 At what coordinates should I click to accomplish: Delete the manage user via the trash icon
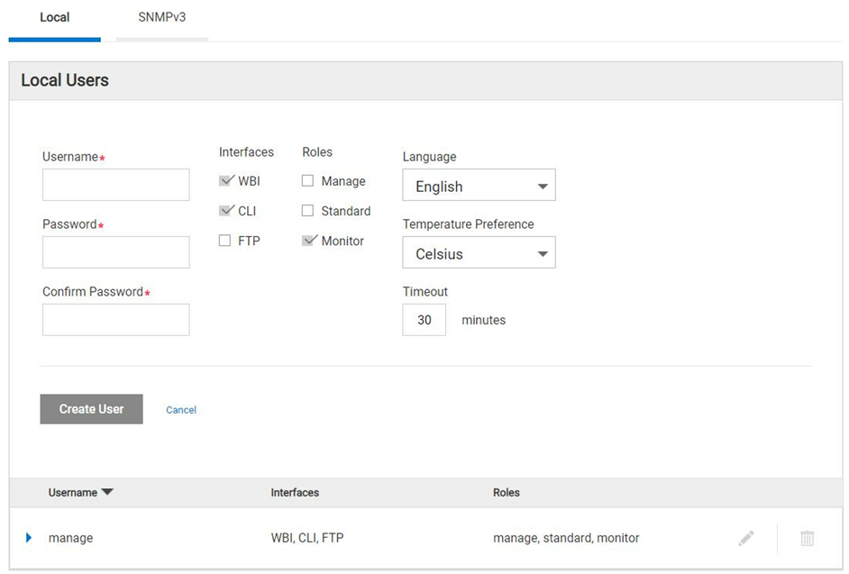[x=807, y=537]
